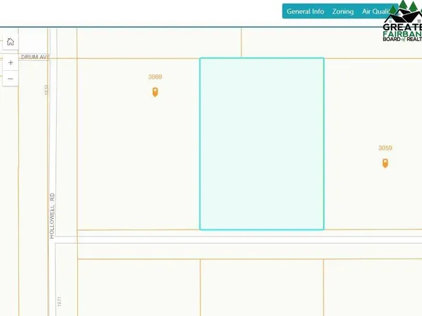Click the 3069 address label

(x=155, y=77)
